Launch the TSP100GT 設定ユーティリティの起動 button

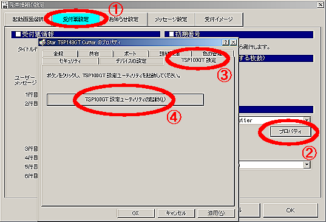pos(125,100)
